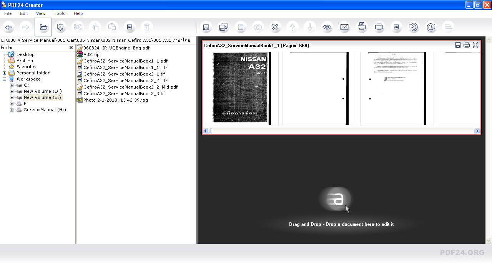Select file CefiroA32_ServiceManualBook2_3.tif
Image resolution: width=492 pixels, height=263 pixels.
pyautogui.click(x=124, y=94)
